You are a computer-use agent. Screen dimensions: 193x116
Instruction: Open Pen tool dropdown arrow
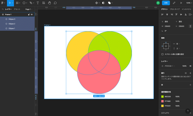pyautogui.click(x=33, y=3)
